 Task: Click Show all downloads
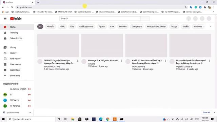click(206, 113)
